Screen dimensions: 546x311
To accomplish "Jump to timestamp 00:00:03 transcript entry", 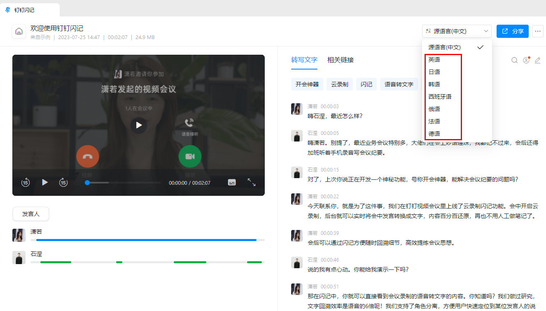I will pyautogui.click(x=330, y=107).
